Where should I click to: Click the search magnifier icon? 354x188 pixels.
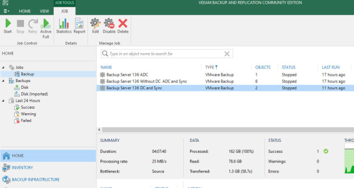point(105,53)
